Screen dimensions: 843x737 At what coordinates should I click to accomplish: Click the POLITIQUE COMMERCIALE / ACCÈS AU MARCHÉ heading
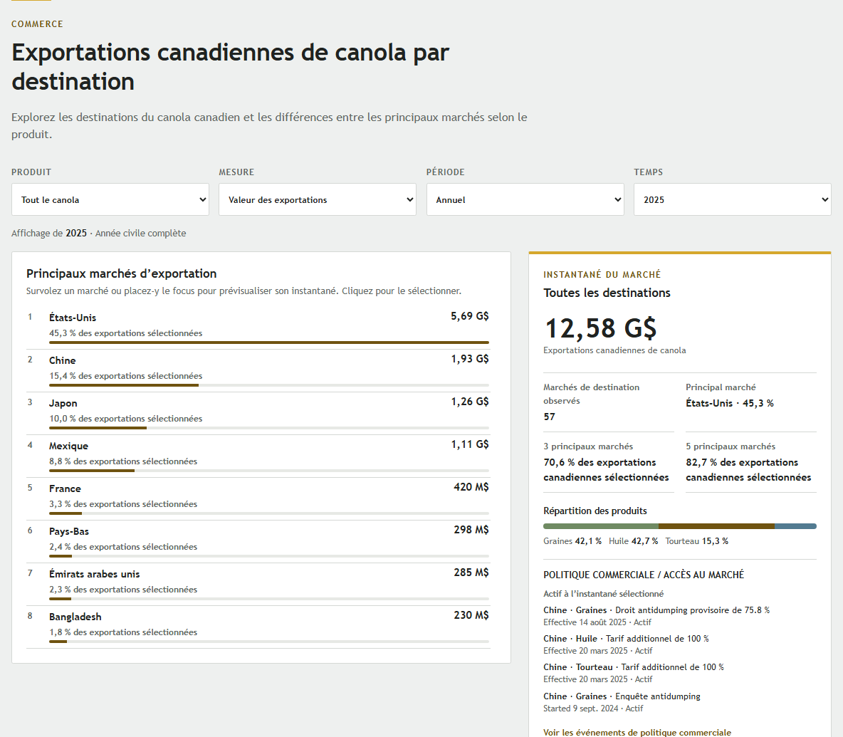point(644,575)
